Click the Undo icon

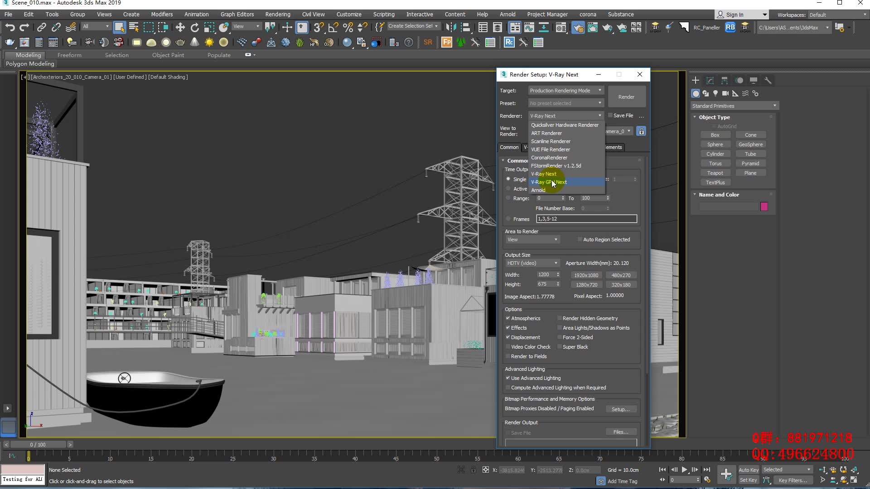[x=10, y=27]
